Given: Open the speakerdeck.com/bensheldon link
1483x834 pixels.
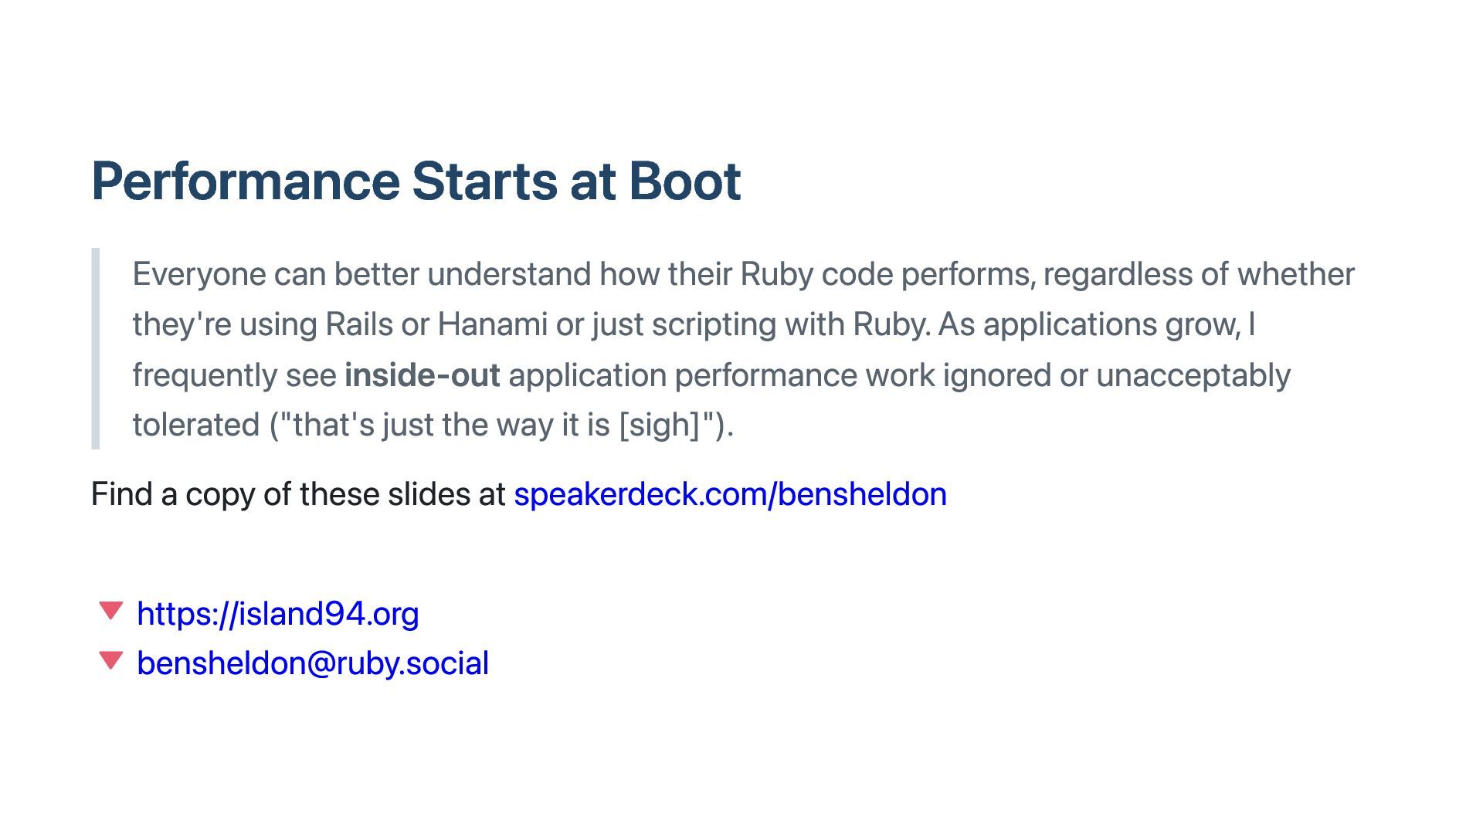Looking at the screenshot, I should 730,494.
